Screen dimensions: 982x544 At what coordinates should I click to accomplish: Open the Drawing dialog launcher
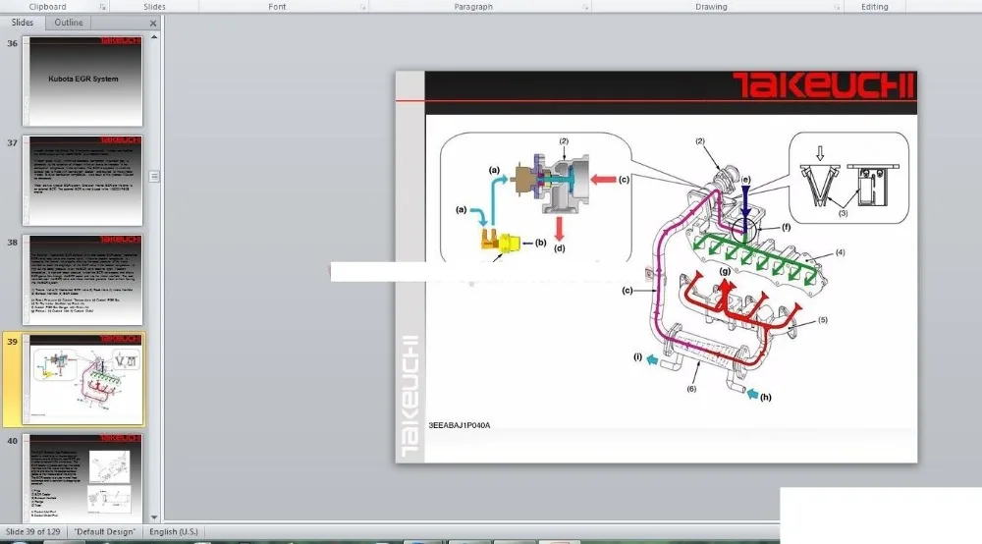[x=838, y=7]
